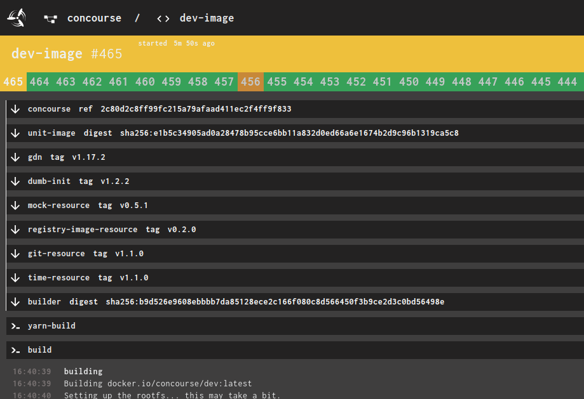The width and height of the screenshot is (584, 399).
Task: Click the job icon before dev-image breadcrumb
Action: point(163,18)
